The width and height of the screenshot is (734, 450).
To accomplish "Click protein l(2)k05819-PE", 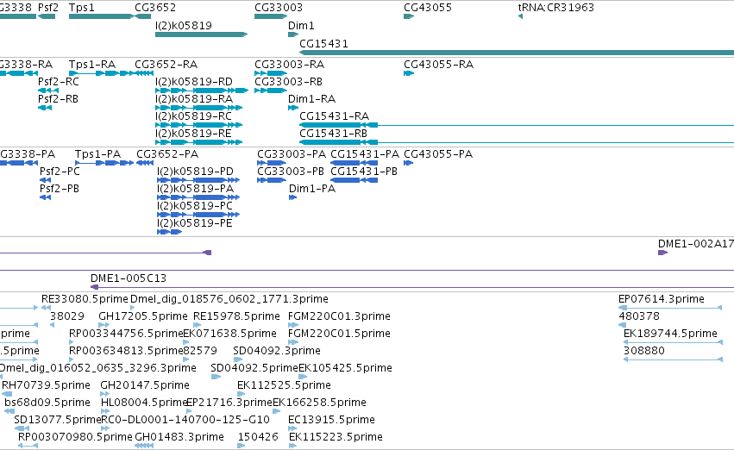I will point(169,233).
